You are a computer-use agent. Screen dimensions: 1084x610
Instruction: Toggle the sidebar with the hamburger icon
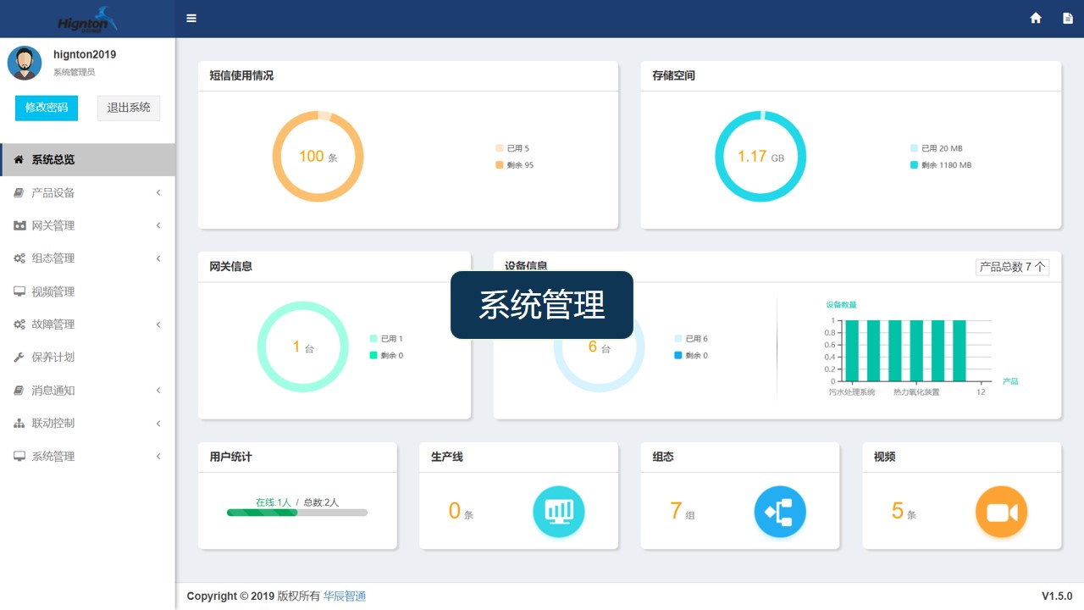[x=191, y=18]
